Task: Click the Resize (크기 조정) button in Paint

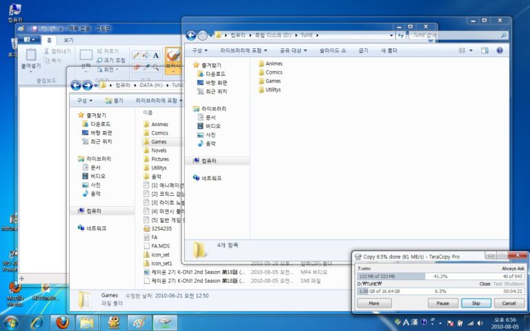Action: point(111,60)
